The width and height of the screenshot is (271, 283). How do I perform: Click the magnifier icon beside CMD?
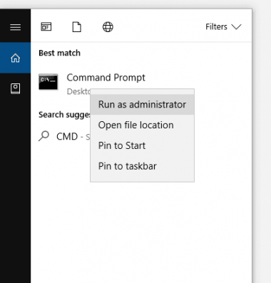44,136
